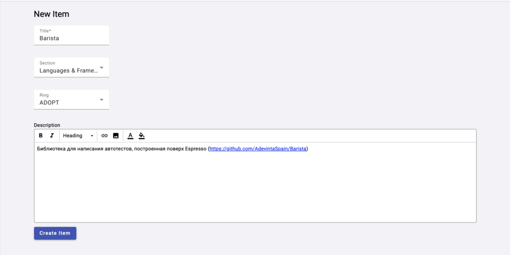Open the Heading style dropdown

pyautogui.click(x=75, y=136)
